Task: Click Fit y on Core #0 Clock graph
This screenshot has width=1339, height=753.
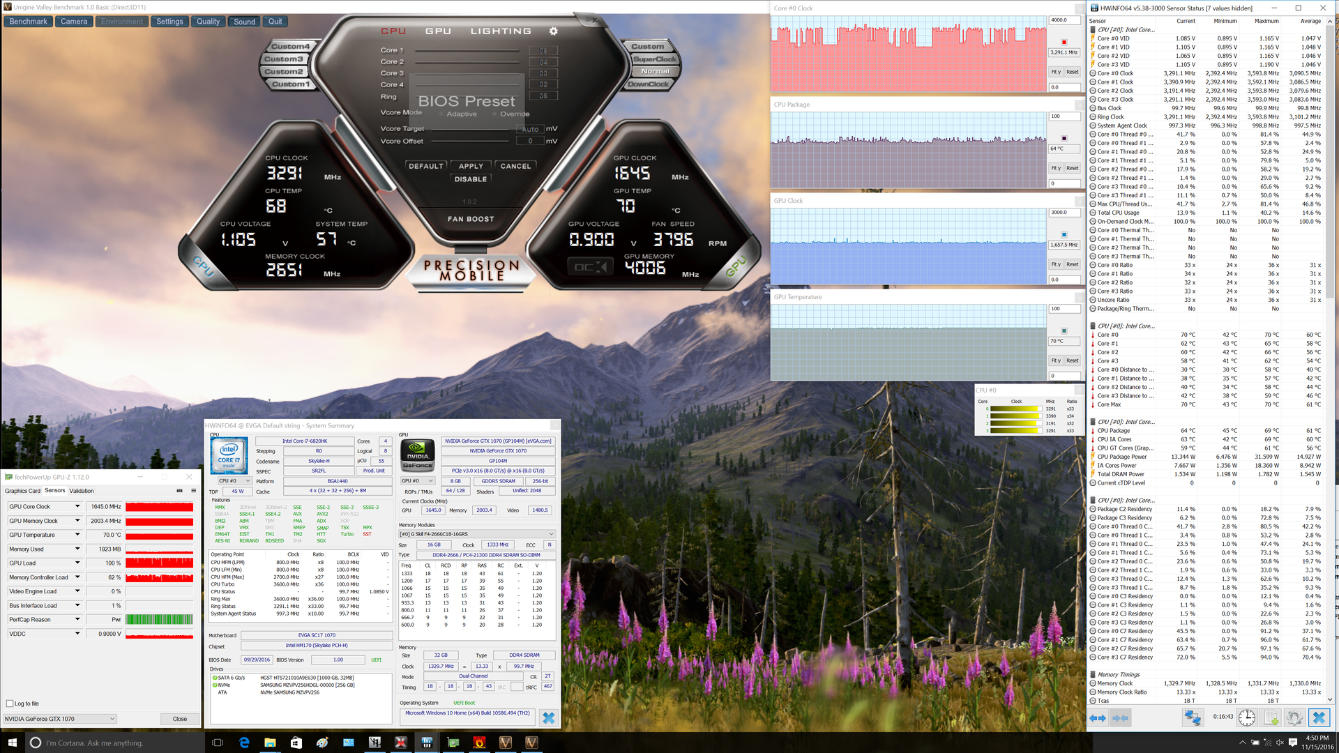Action: [1056, 72]
